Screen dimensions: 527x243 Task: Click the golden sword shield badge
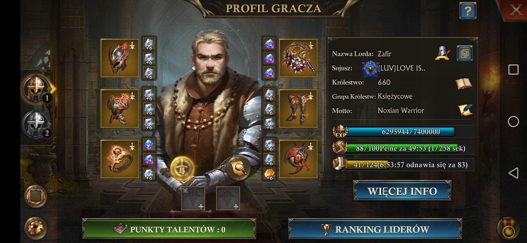pos(182,169)
